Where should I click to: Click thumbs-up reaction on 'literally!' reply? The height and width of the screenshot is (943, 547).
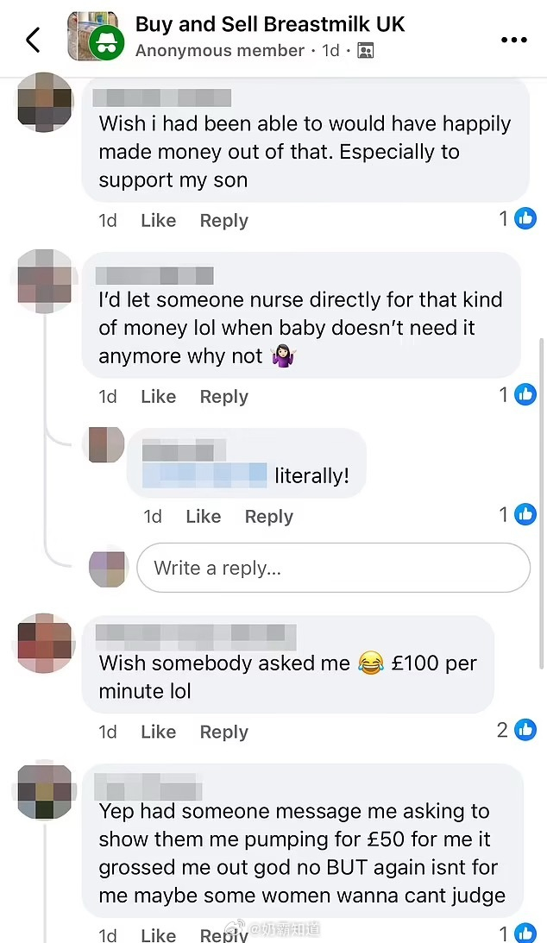coord(525,514)
